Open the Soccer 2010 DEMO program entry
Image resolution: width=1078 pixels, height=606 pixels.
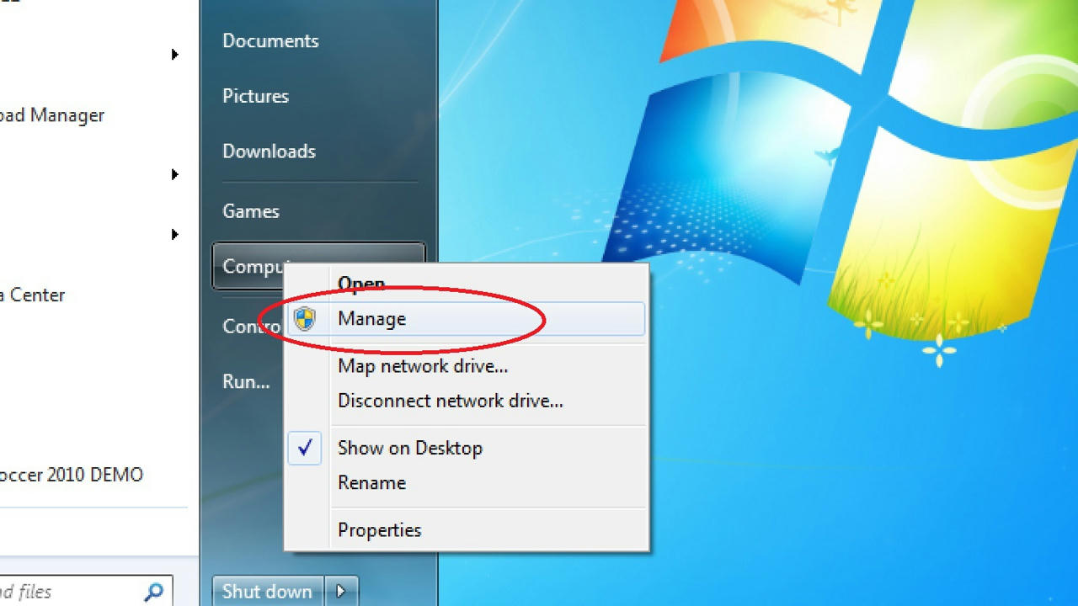(x=72, y=475)
